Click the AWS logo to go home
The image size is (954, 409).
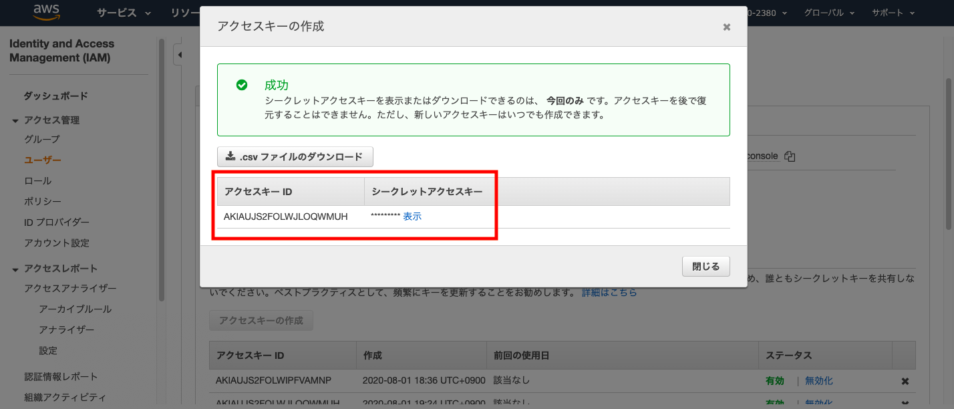pos(45,12)
